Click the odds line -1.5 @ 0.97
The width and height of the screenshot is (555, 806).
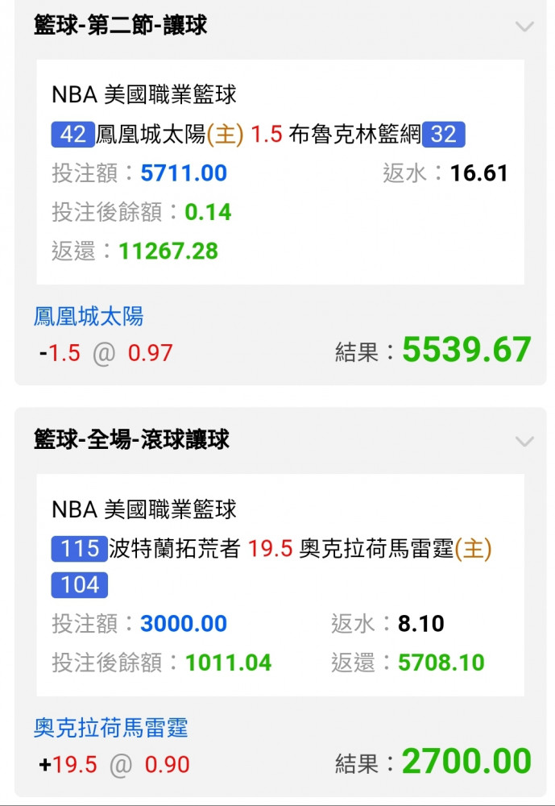click(106, 353)
